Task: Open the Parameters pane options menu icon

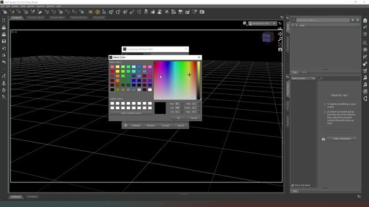Action: [288, 76]
